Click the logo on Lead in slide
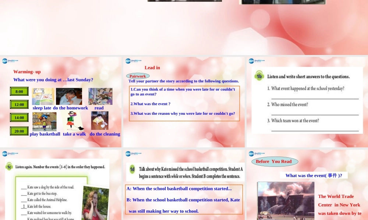Screen dimensions: 368x220 tap(133, 61)
